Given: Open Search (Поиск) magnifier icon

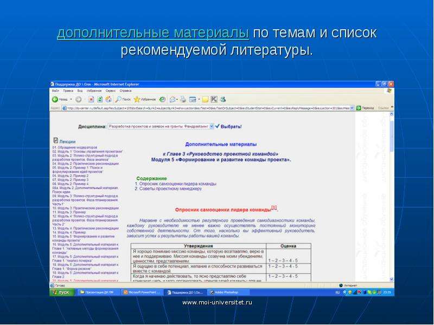Looking at the screenshot, I should point(118,99).
